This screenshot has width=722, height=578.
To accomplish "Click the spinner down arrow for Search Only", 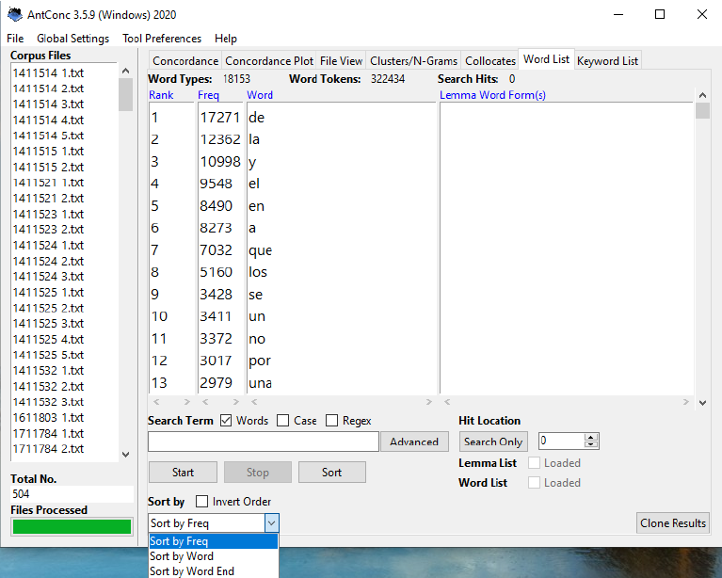I will click(x=591, y=445).
